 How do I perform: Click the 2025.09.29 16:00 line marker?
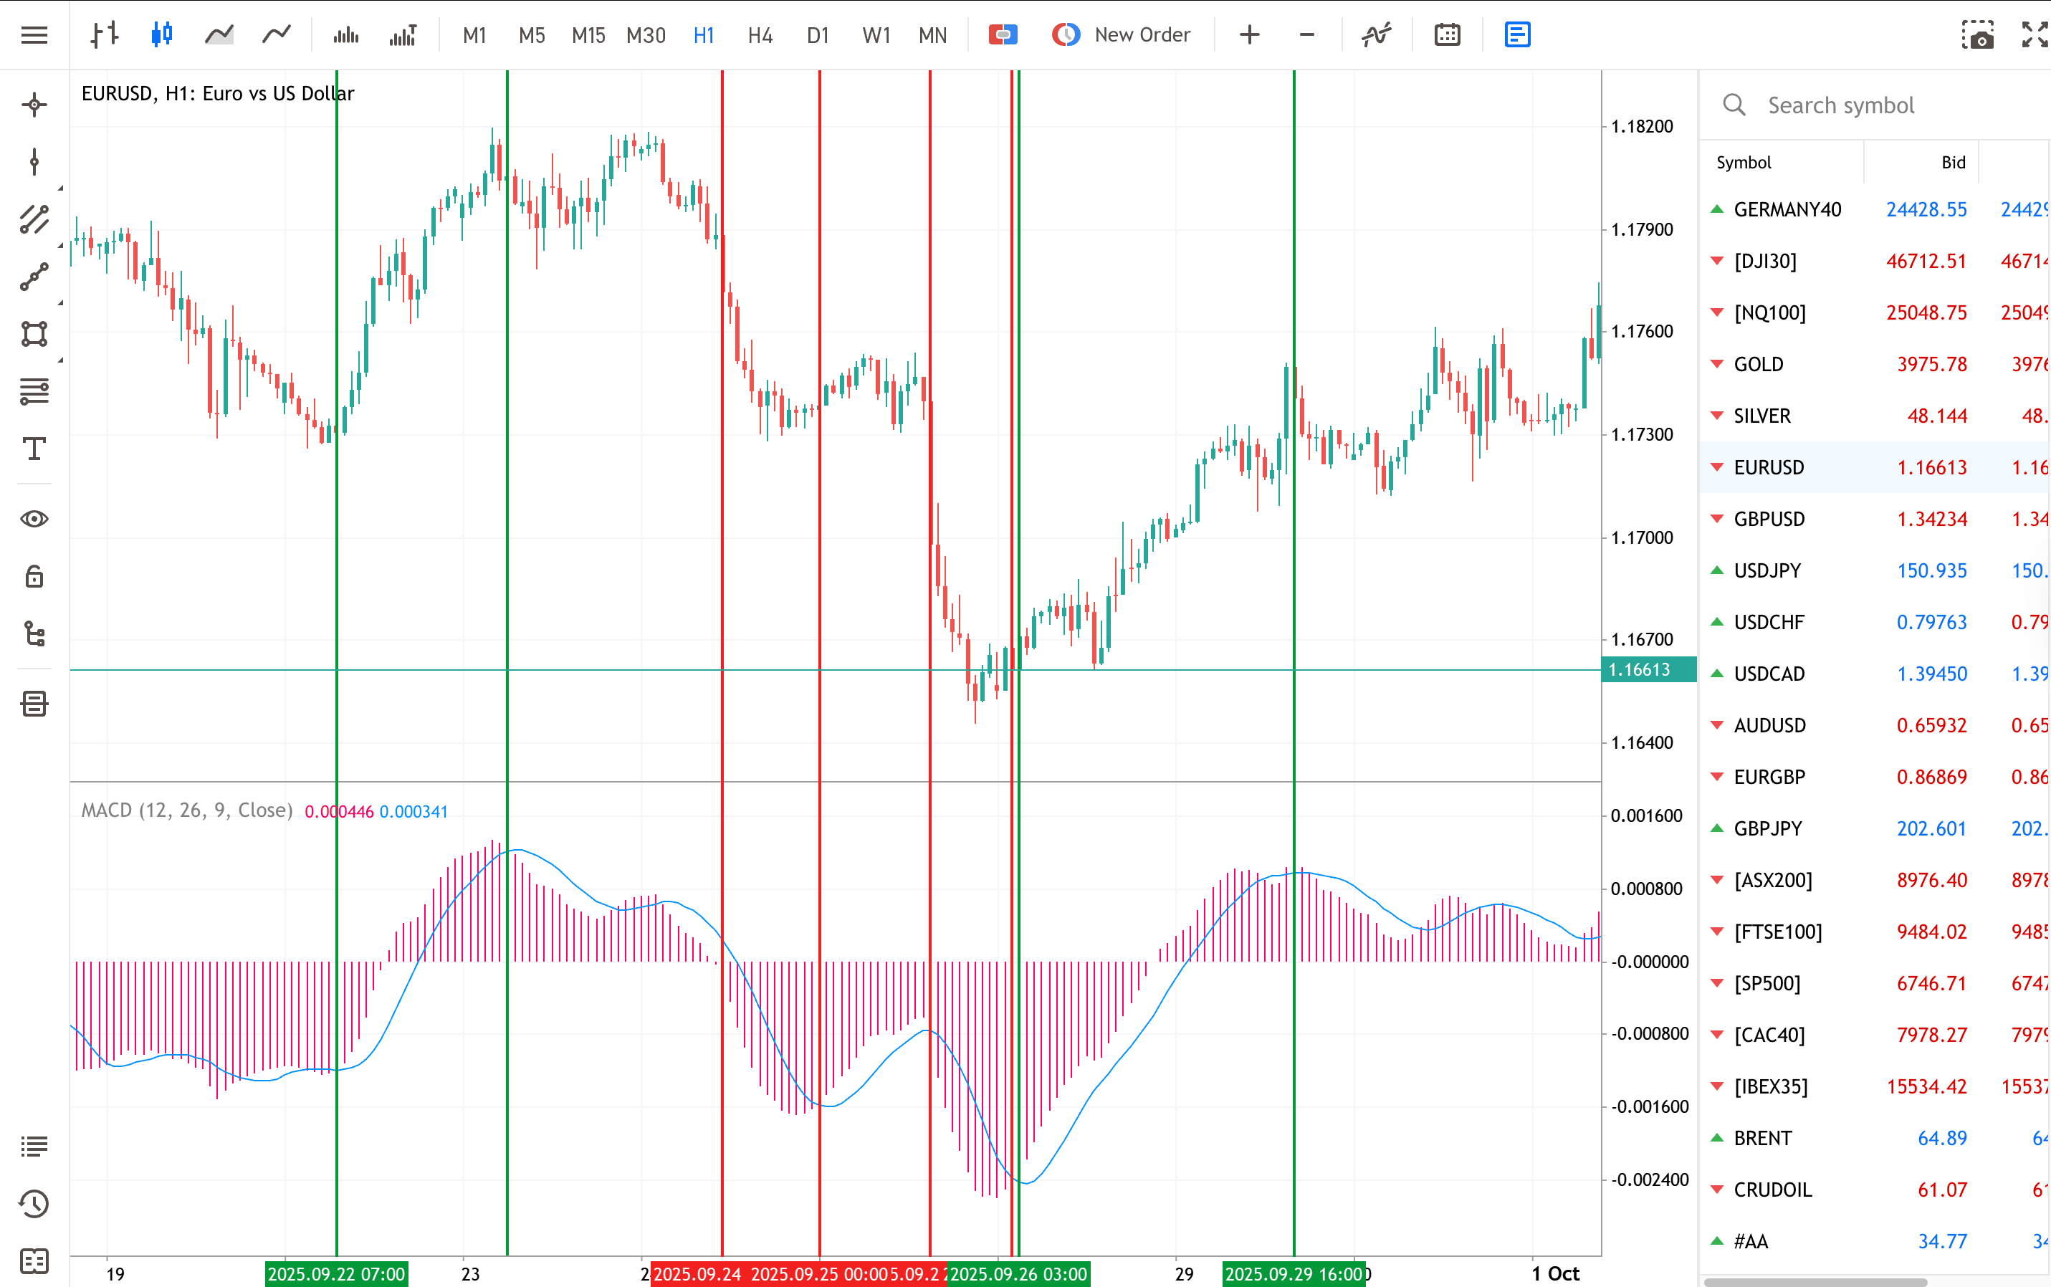point(1294,1273)
